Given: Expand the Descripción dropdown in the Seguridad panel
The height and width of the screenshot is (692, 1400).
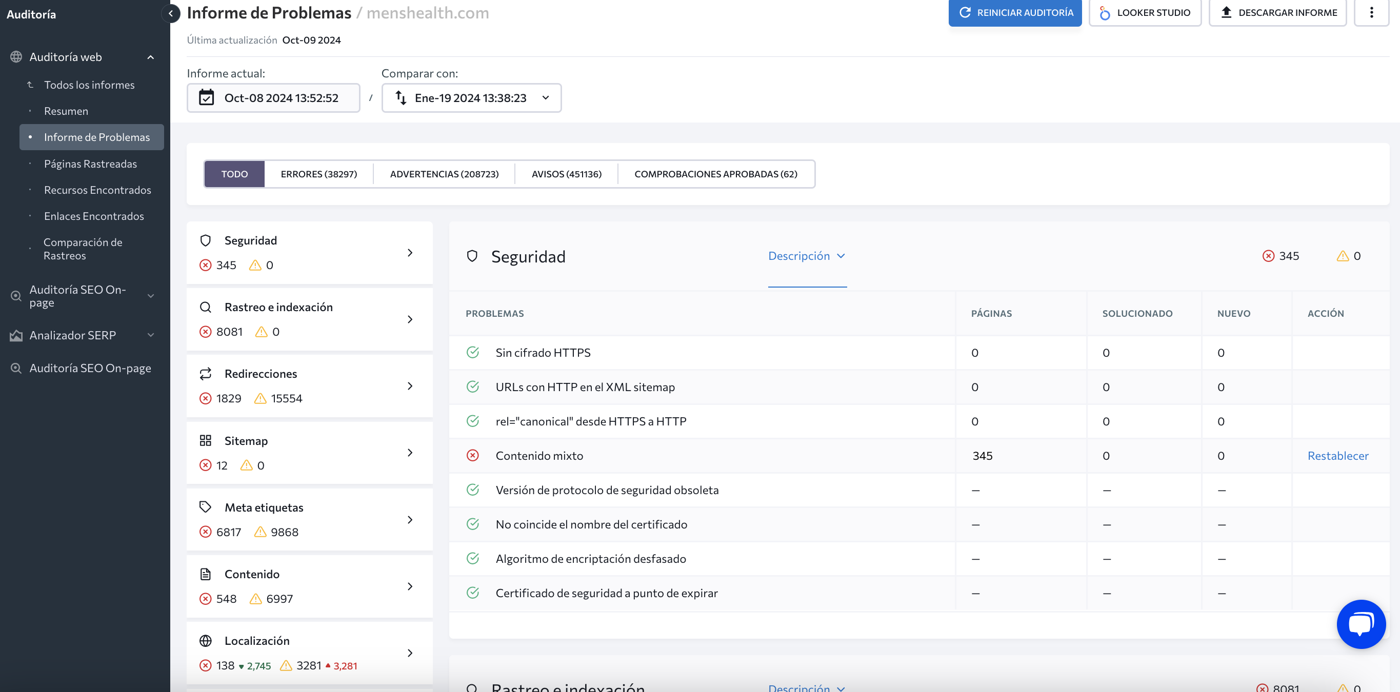Looking at the screenshot, I should click(x=807, y=256).
